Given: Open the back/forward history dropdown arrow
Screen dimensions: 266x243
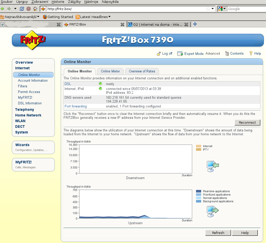Looking at the screenshot, I should 15,9.
